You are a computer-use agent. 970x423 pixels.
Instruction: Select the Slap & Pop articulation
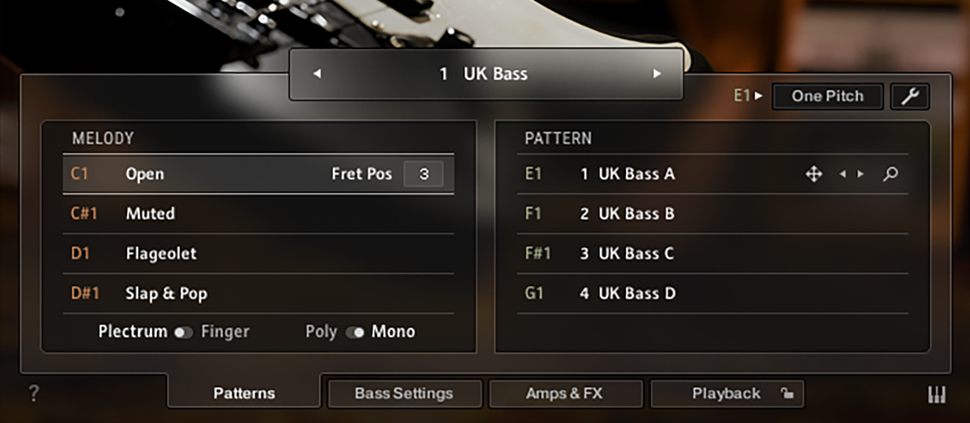(167, 293)
